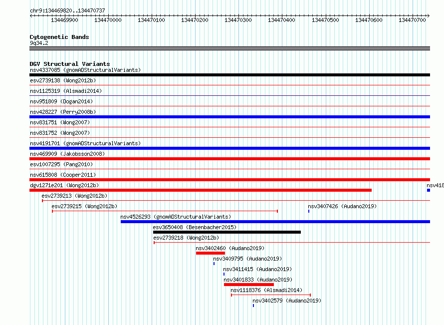Select the red nsv3402460 variant bar
The image size is (444, 325).
coord(211,253)
